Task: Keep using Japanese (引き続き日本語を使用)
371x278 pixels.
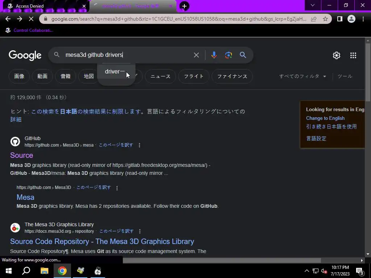Action: click(x=331, y=127)
